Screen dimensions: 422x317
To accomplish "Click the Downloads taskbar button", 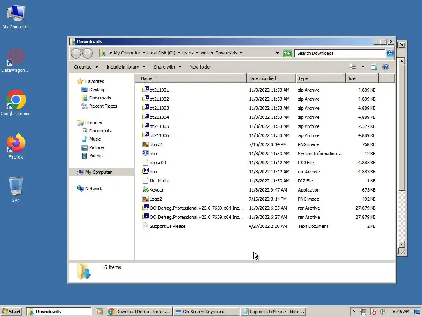I will pos(59,312).
